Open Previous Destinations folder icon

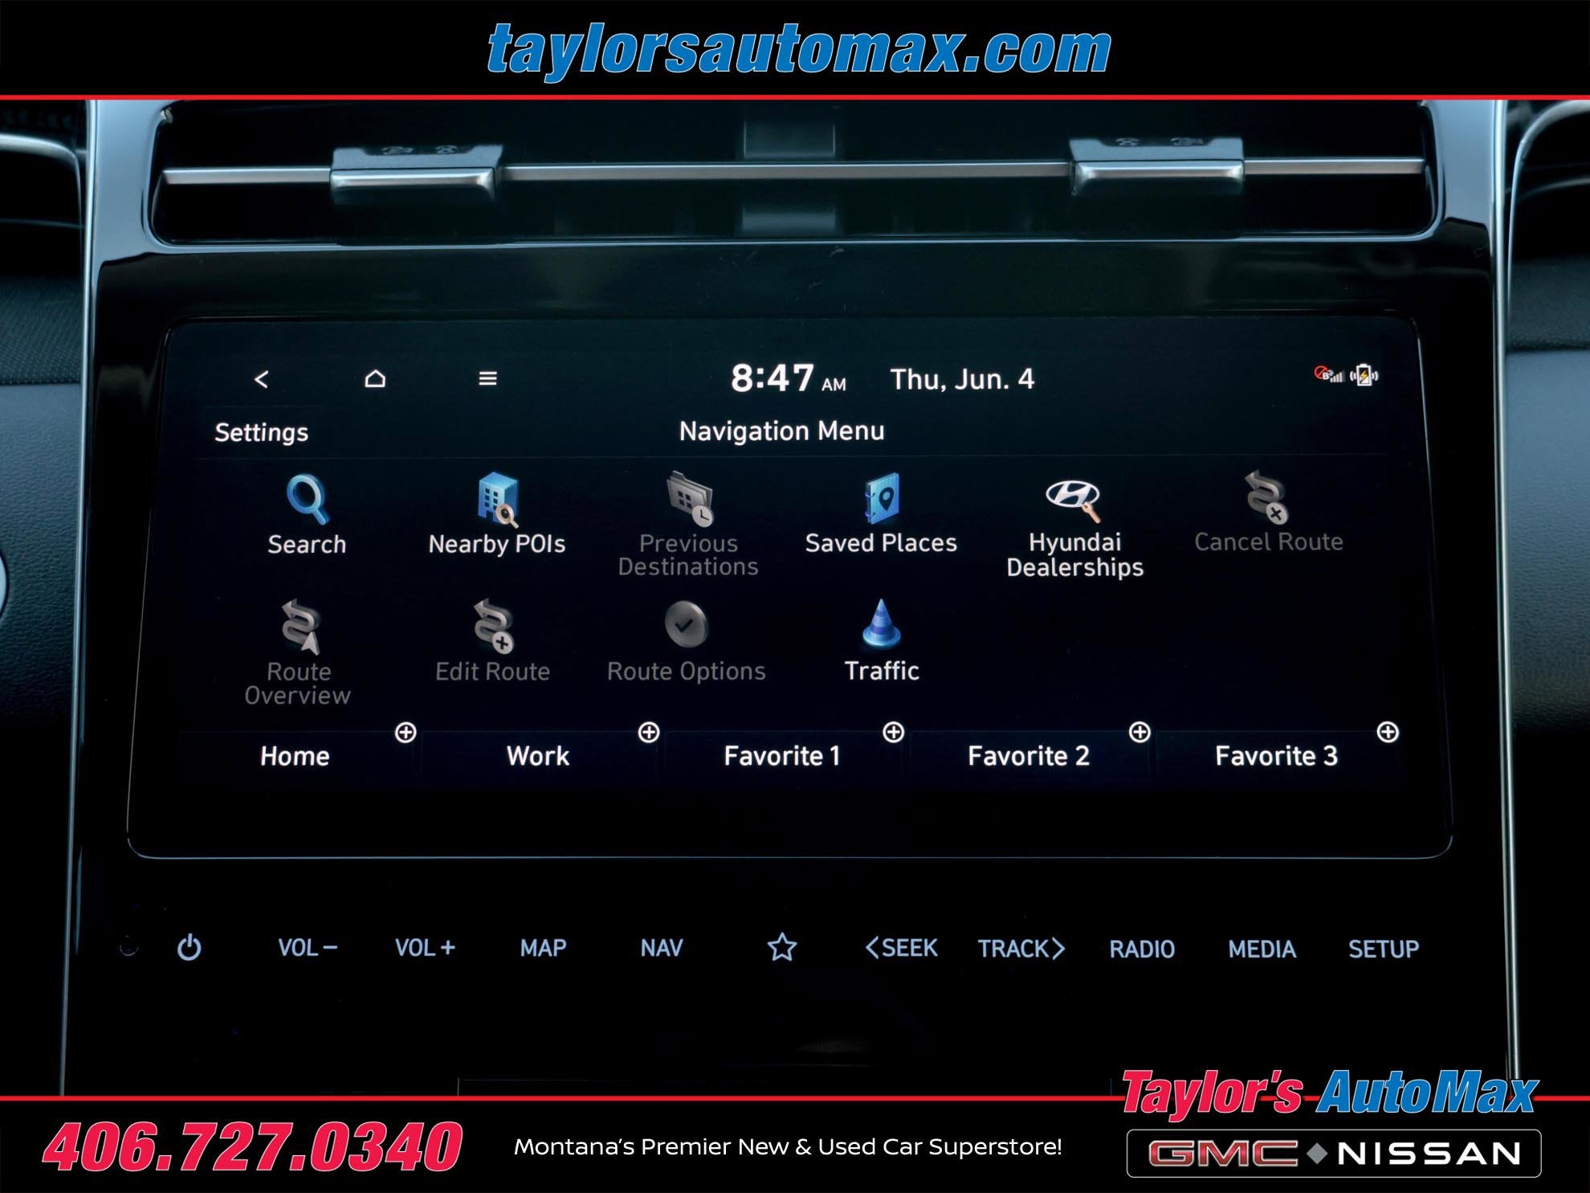pos(690,499)
